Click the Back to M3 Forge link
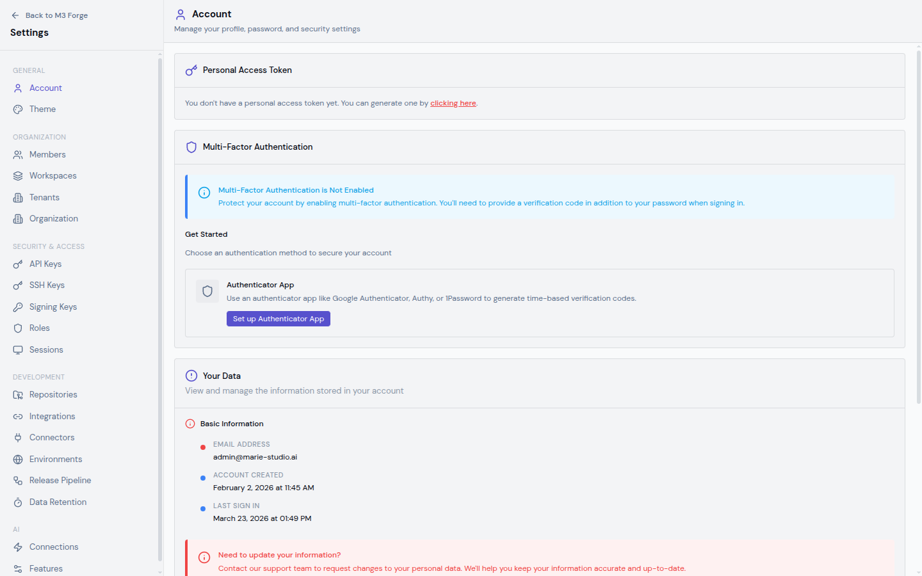 coord(56,15)
